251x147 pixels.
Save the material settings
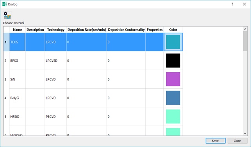(x=215, y=141)
